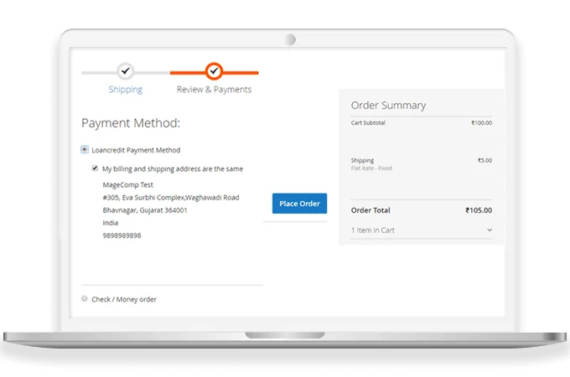Image resolution: width=570 pixels, height=377 pixels.
Task: Choose the Check / Money order radio button
Action: [85, 299]
